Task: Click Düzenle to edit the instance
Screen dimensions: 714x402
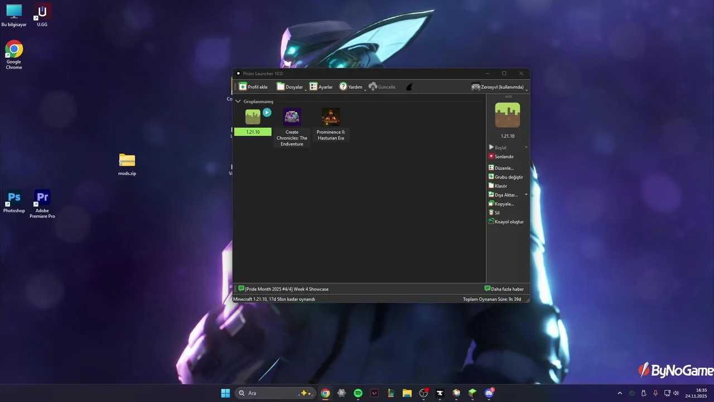Action: tap(501, 168)
